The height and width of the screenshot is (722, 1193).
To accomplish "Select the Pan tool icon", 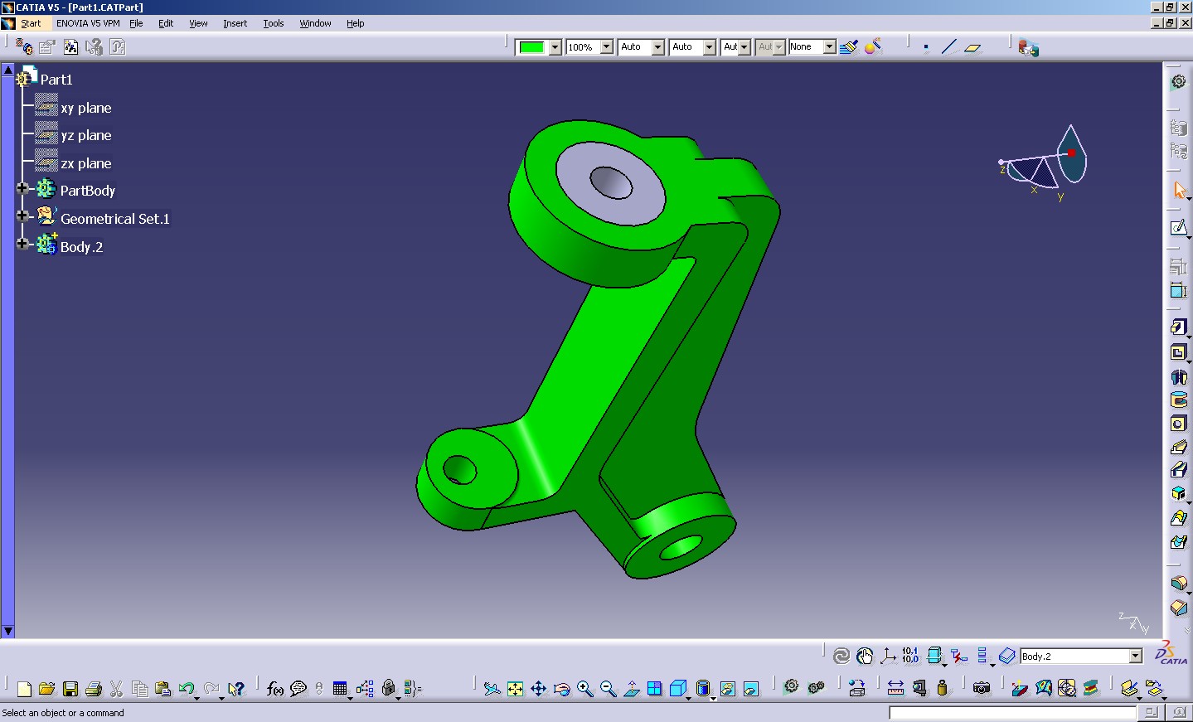I will coord(538,689).
